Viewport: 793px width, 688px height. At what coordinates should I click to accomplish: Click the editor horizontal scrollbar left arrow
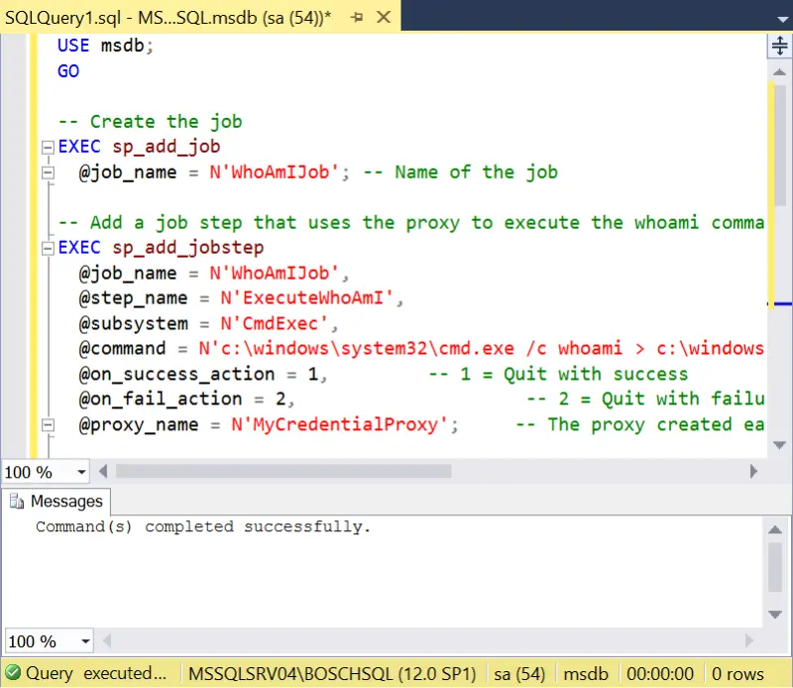point(103,472)
